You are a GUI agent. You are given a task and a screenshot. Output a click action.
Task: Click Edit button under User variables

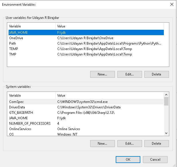pos(129,74)
